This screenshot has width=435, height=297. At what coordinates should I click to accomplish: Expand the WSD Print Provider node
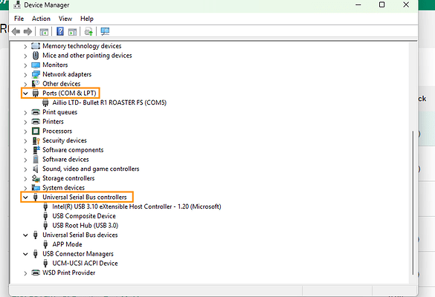(25, 273)
